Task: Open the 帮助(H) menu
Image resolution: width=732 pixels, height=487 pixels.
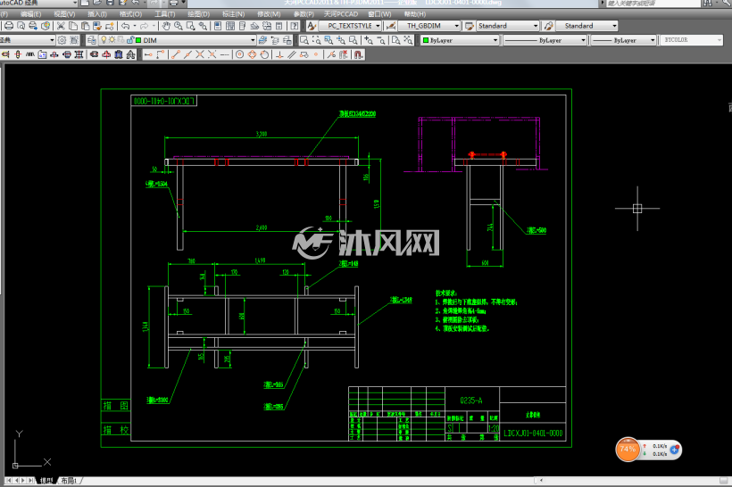Action: (x=414, y=14)
